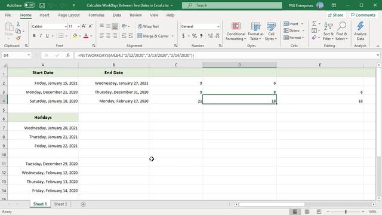Toggle Bold formatting
Viewport: 382px width, 215px height.
click(x=35, y=36)
